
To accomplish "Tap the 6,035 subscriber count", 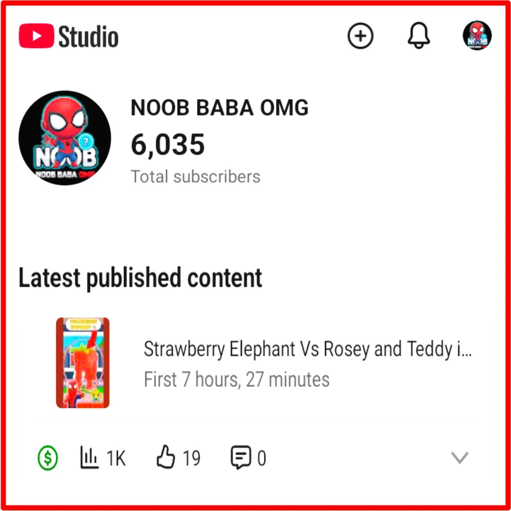I will tap(168, 145).
